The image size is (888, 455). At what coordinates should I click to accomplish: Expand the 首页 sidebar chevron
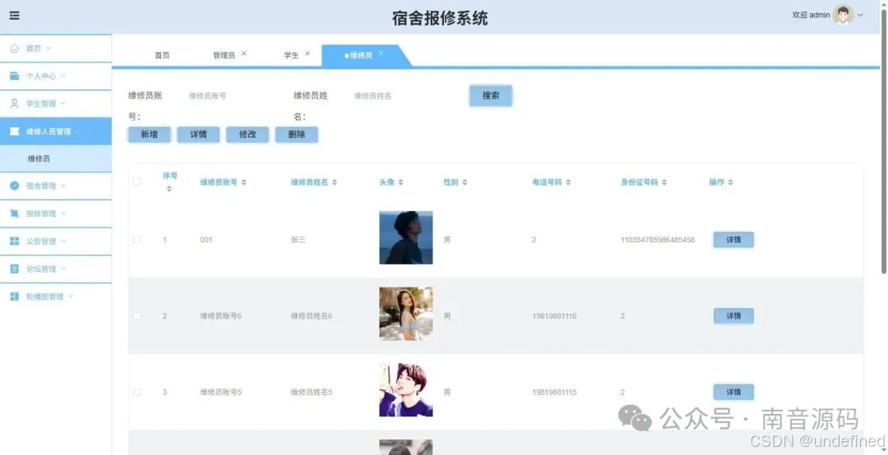49,48
